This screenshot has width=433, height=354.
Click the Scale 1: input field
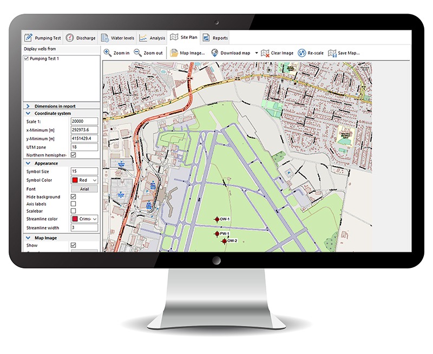point(84,122)
